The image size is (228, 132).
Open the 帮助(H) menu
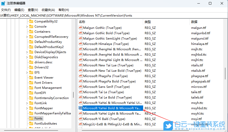click(64, 10)
